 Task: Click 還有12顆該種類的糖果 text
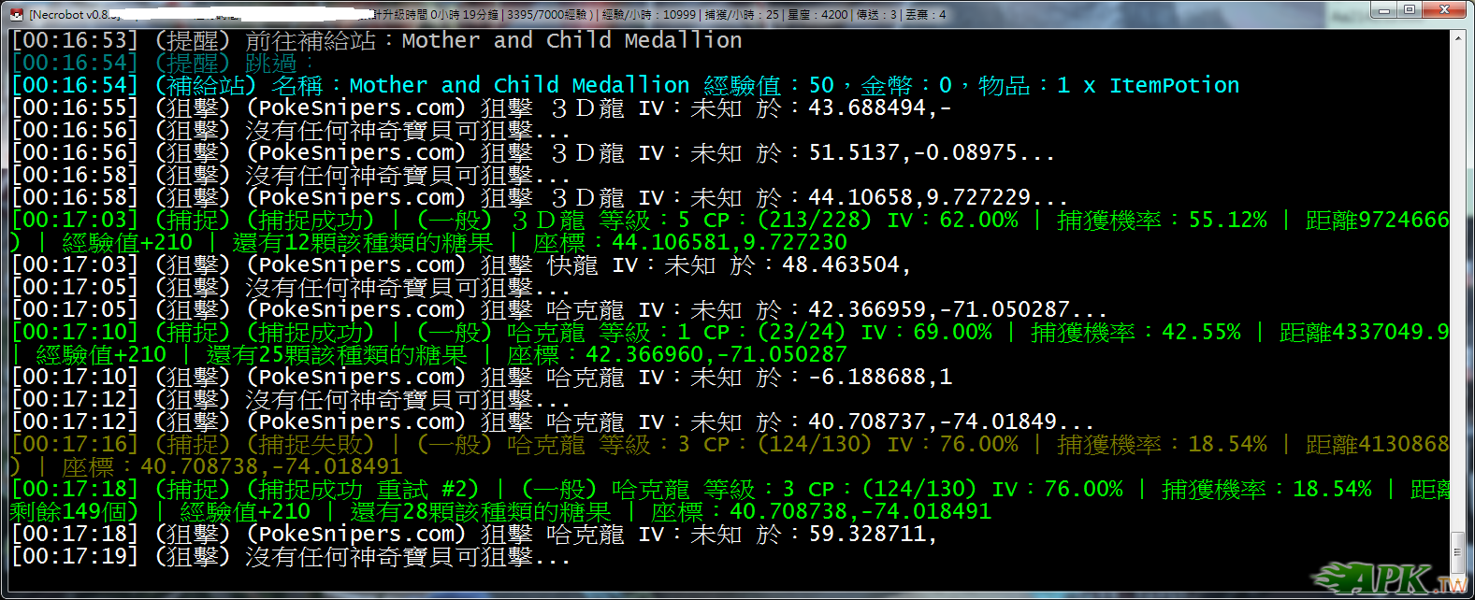click(363, 242)
